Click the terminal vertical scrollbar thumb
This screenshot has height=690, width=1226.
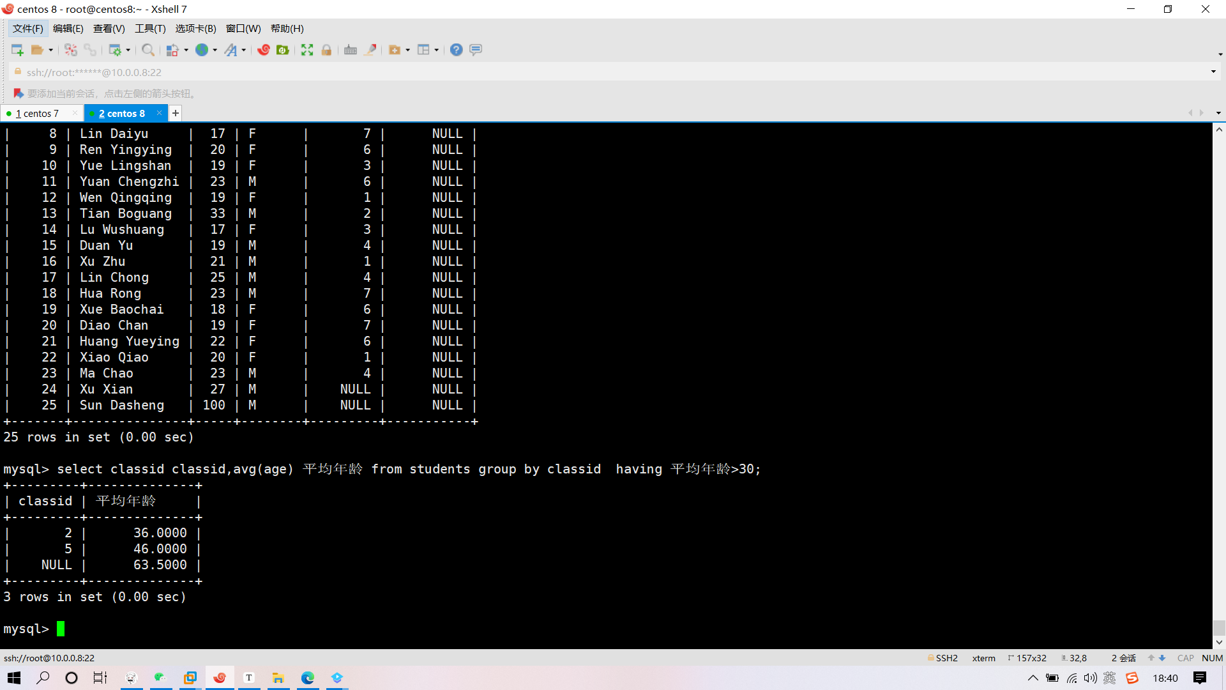click(1219, 627)
